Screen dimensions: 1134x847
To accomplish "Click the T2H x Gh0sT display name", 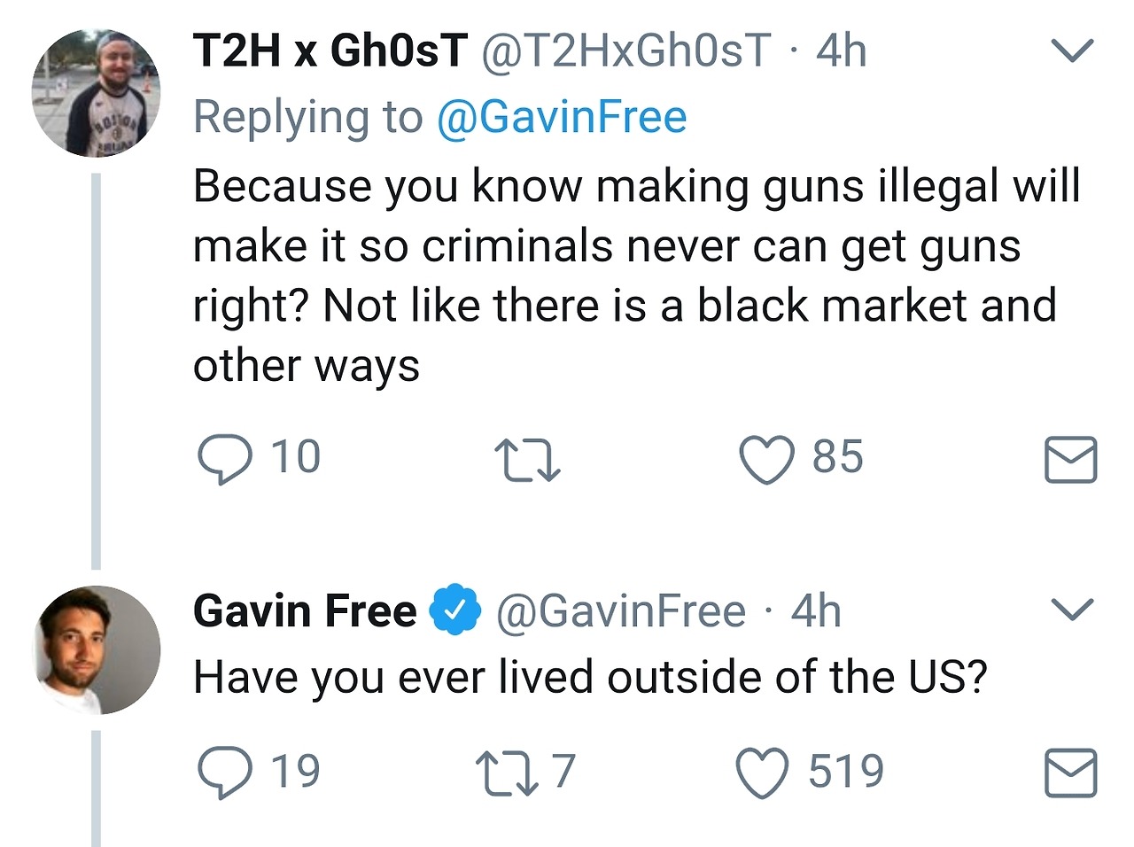I will pos(330,51).
